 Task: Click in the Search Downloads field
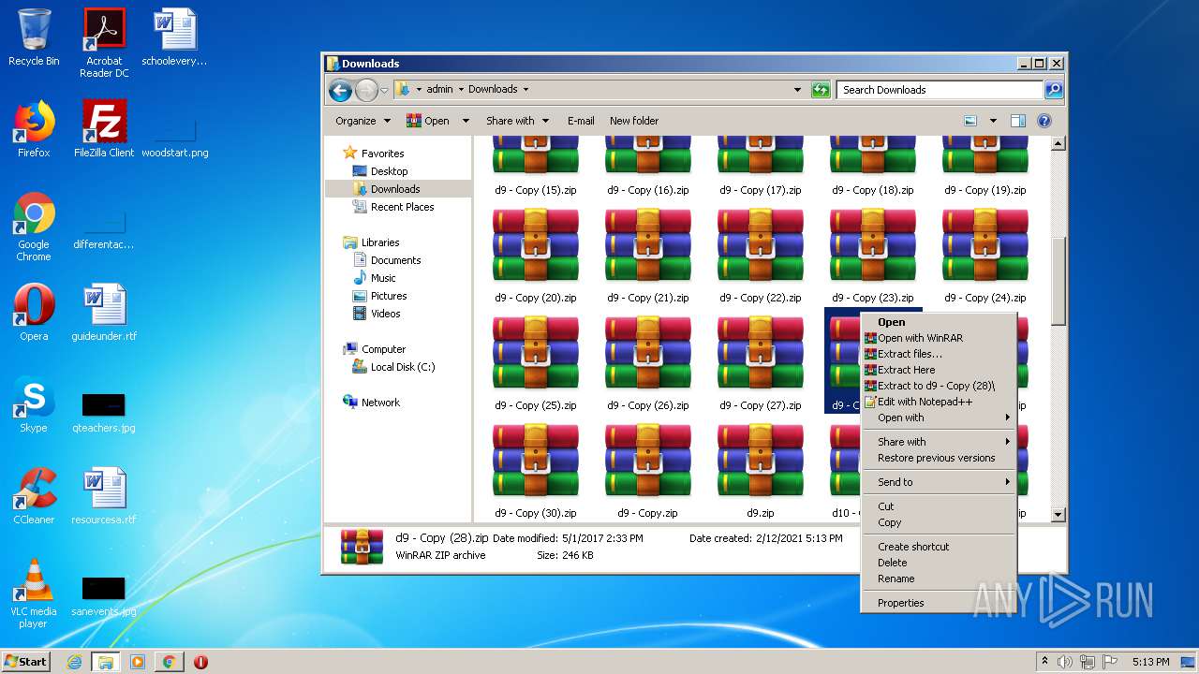click(940, 90)
